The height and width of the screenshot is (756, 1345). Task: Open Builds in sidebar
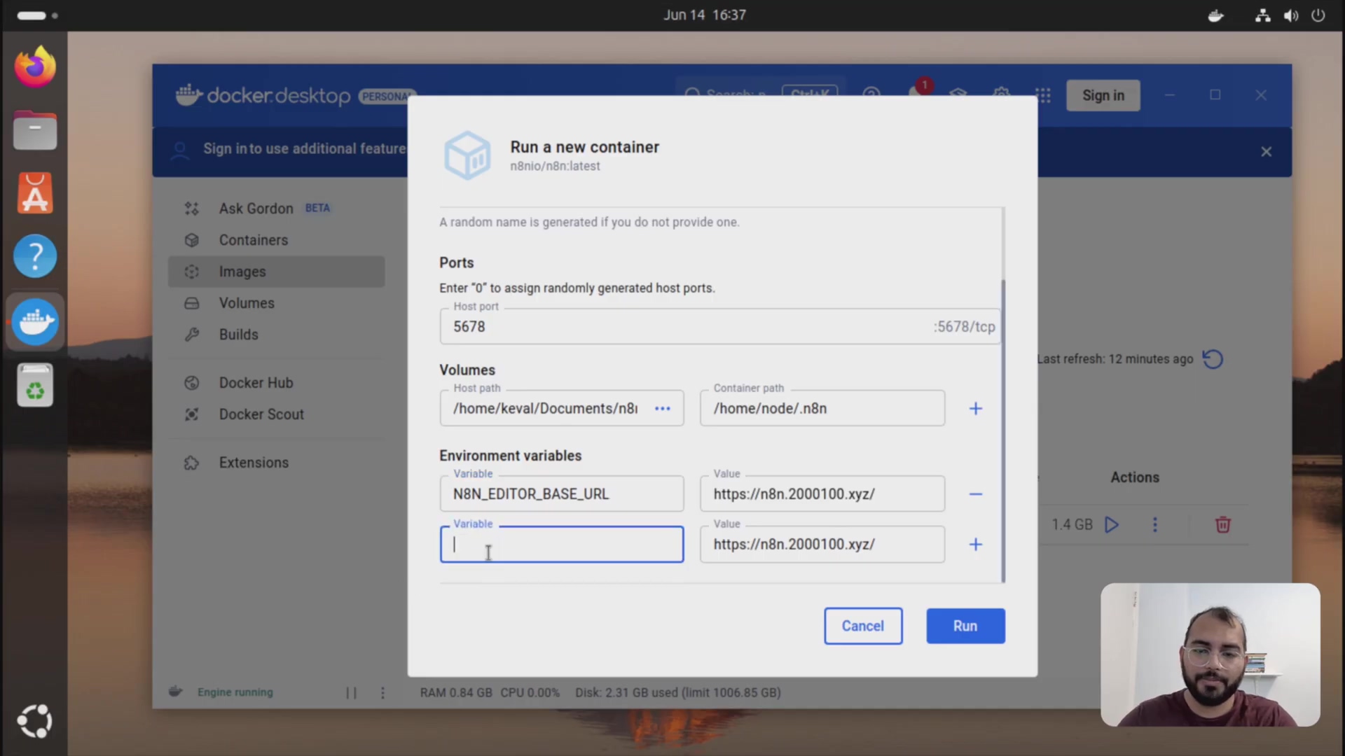[276, 335]
